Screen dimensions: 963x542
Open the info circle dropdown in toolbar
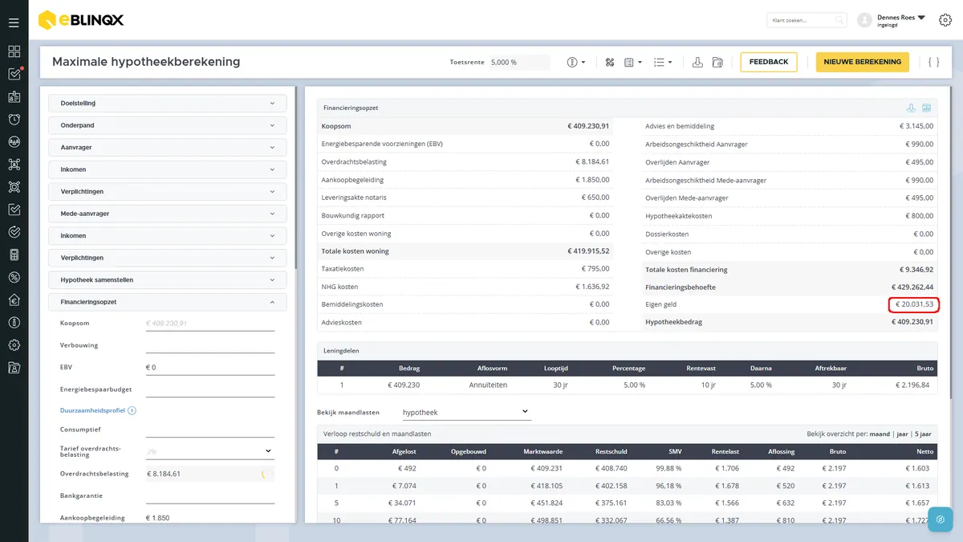(x=576, y=62)
